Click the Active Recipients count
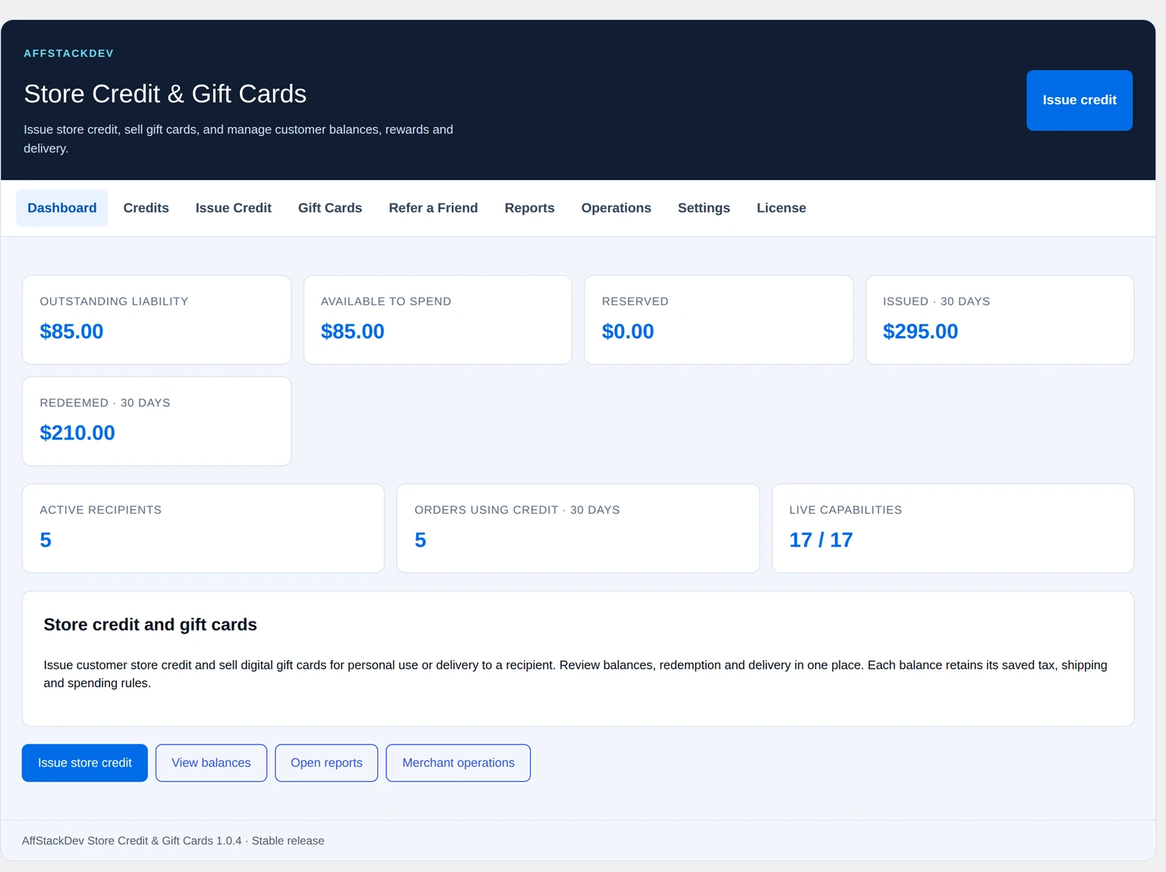The height and width of the screenshot is (872, 1166). tap(46, 540)
